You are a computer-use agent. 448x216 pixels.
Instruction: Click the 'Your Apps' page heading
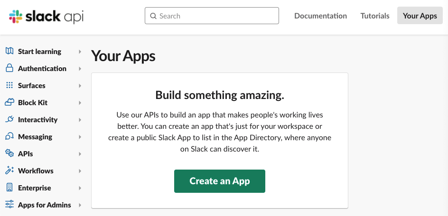coord(123,56)
